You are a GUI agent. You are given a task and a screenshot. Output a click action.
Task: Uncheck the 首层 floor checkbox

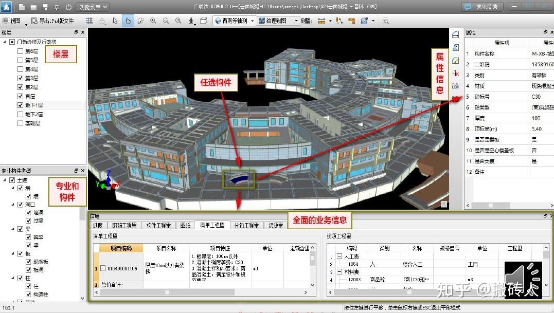(21, 96)
